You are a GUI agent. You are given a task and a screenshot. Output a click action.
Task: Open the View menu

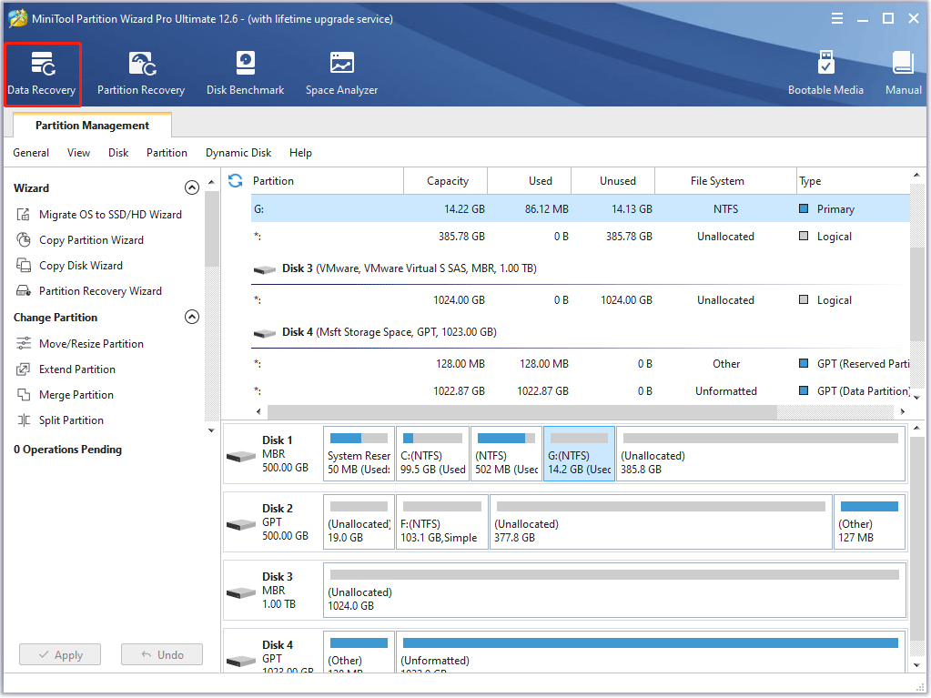pyautogui.click(x=78, y=153)
